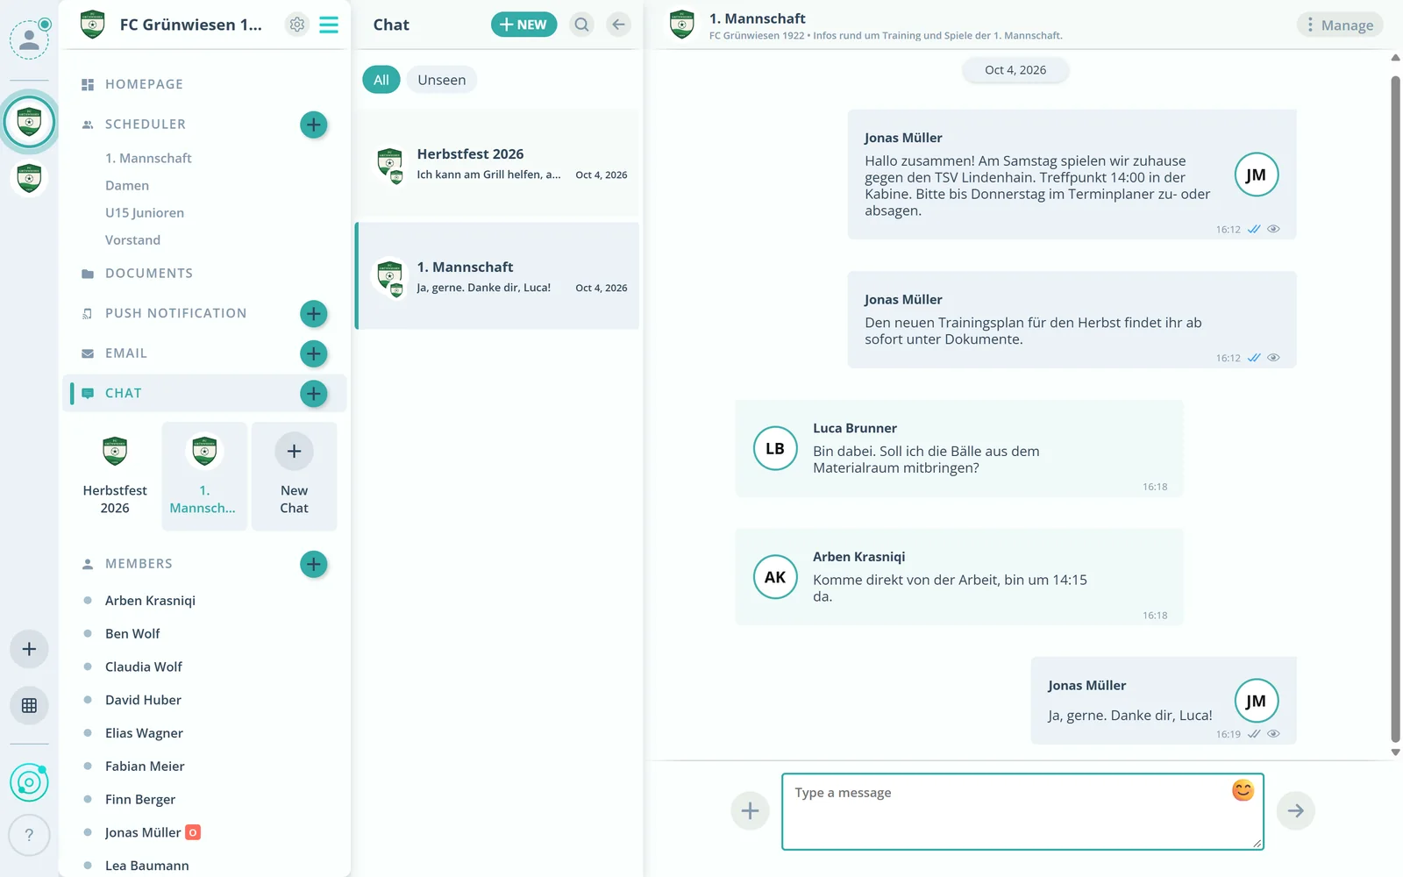1403x877 pixels.
Task: Select member Arben Krasniqi
Action: tap(150, 601)
